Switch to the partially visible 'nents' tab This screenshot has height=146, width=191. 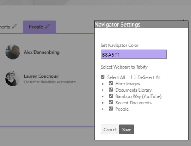coord(5,27)
